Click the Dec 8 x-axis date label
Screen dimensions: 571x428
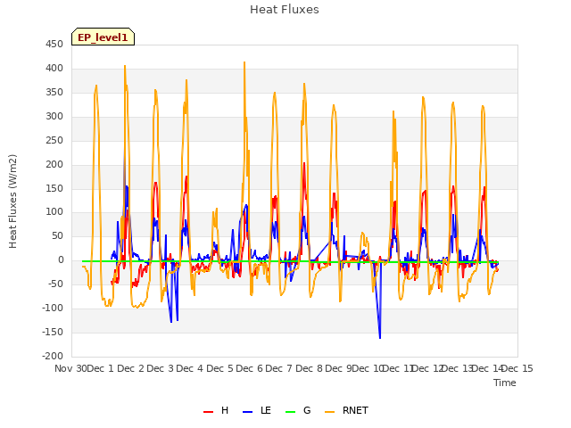tap(309, 368)
